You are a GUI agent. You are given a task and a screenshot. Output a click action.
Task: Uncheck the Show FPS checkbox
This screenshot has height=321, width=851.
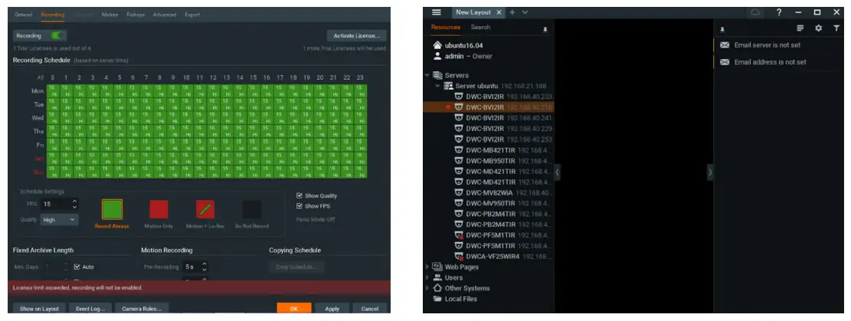click(x=299, y=206)
